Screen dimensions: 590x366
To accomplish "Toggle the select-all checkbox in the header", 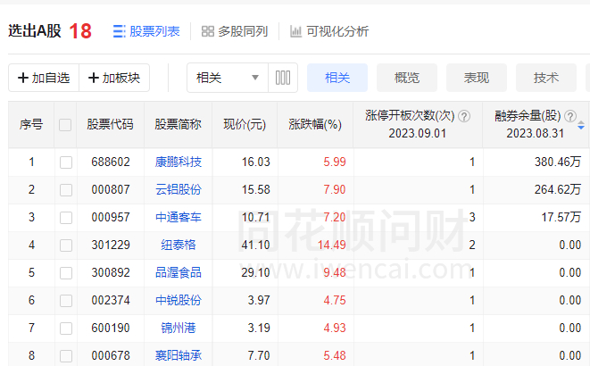I will [x=65, y=124].
